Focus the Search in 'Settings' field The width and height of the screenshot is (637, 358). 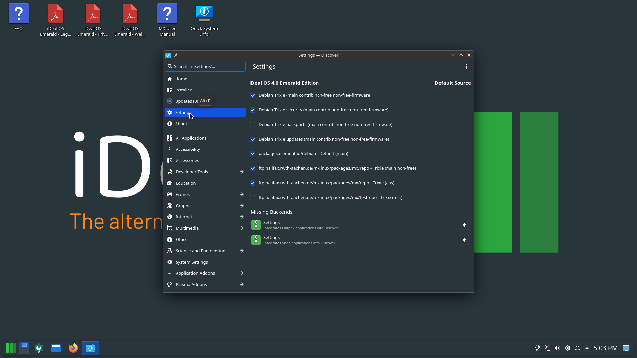click(205, 66)
